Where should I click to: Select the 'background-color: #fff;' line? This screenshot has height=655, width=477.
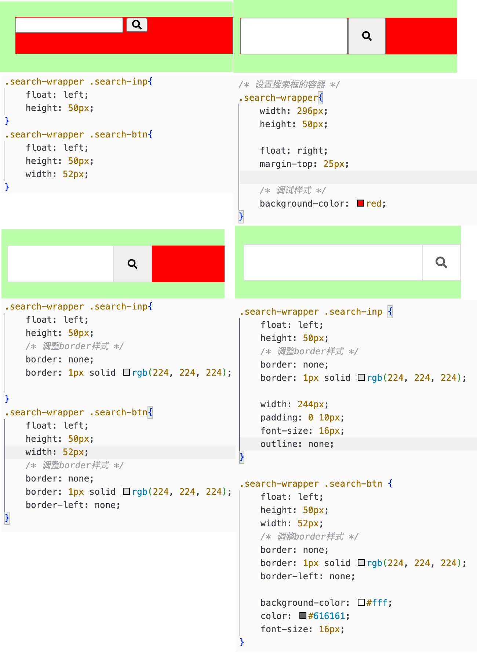(x=326, y=603)
